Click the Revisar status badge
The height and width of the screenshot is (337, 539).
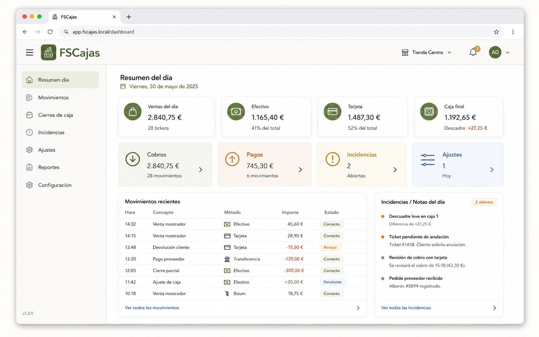tap(330, 247)
